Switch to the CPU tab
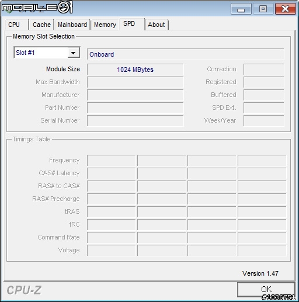The height and width of the screenshot is (302, 299). coord(16,25)
